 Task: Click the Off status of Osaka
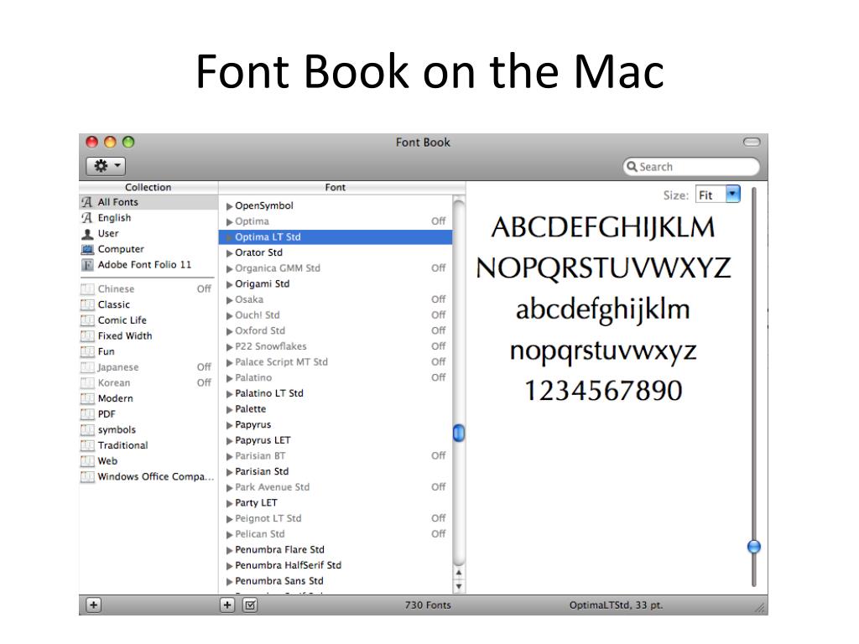click(x=438, y=299)
